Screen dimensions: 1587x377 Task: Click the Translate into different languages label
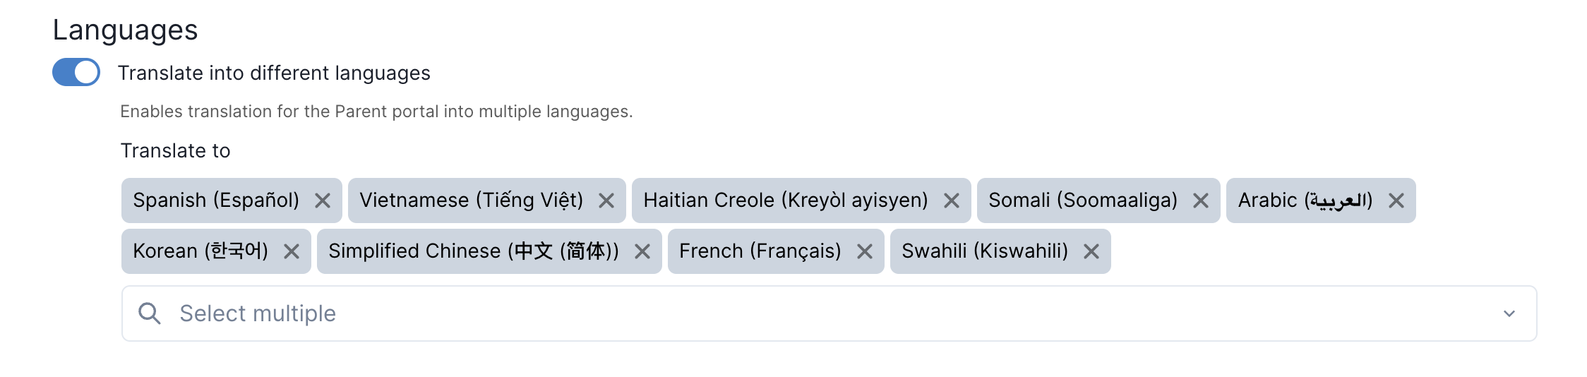pos(274,73)
